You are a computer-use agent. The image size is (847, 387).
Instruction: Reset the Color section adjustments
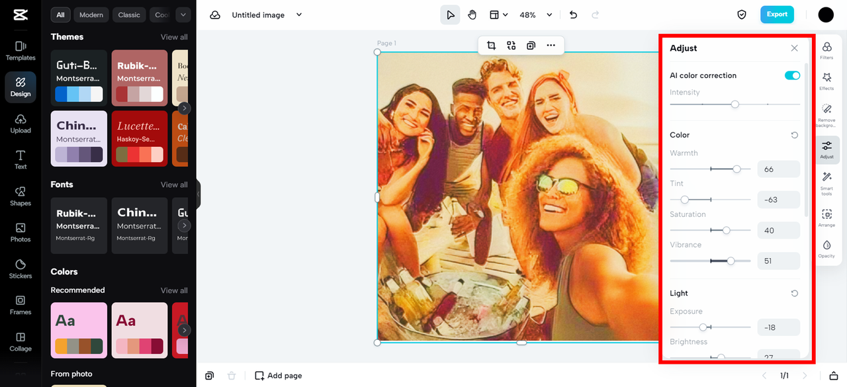pos(794,135)
